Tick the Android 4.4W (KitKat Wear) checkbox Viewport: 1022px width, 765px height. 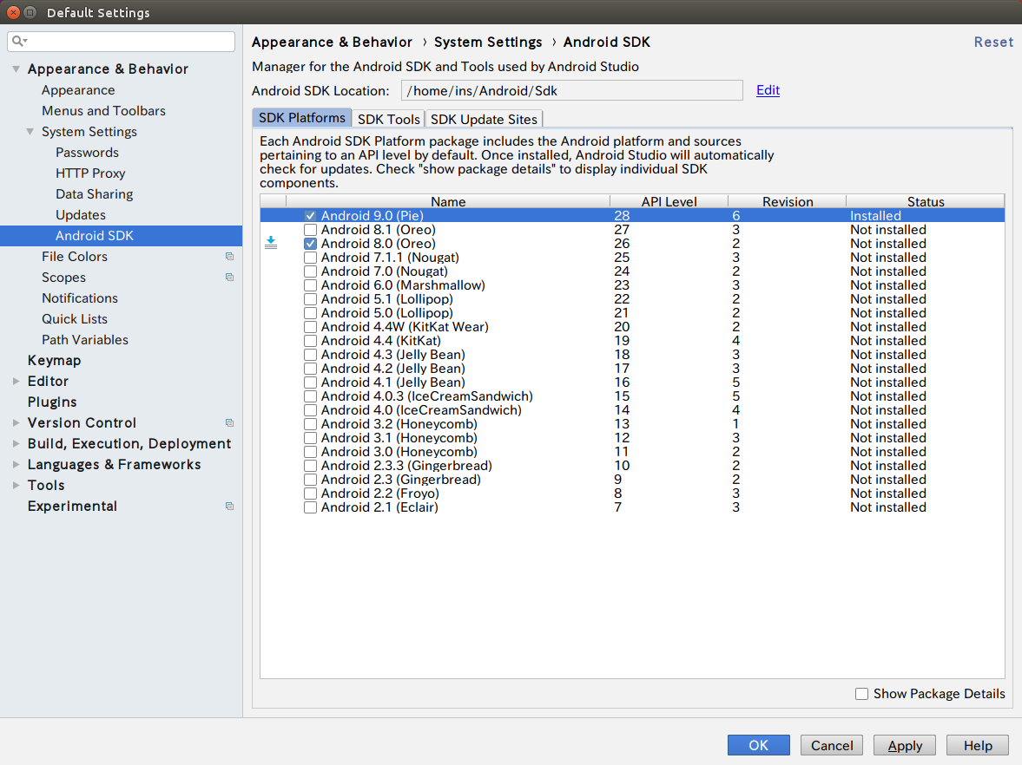[310, 327]
